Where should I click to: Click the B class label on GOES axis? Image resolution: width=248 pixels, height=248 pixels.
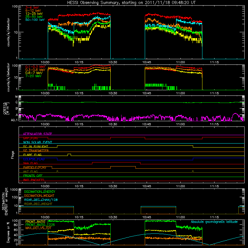[x=17, y=109]
